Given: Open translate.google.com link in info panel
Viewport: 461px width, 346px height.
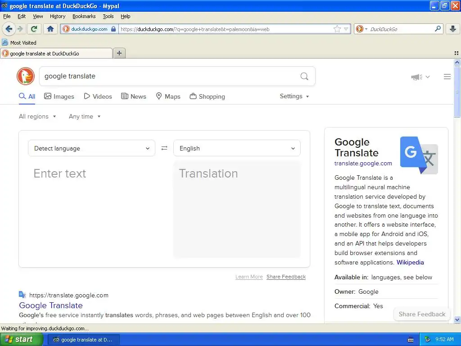Looking at the screenshot, I should (363, 163).
